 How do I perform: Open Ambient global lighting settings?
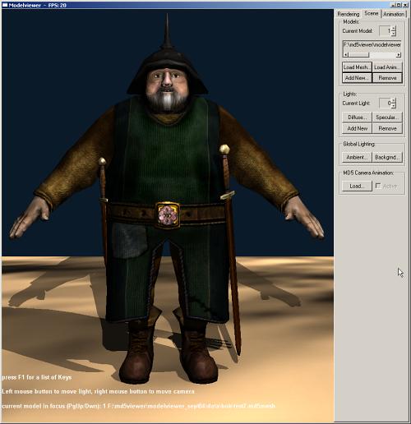[357, 157]
